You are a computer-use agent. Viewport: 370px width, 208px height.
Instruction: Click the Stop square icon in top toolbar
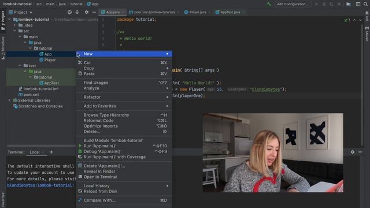click(x=339, y=4)
